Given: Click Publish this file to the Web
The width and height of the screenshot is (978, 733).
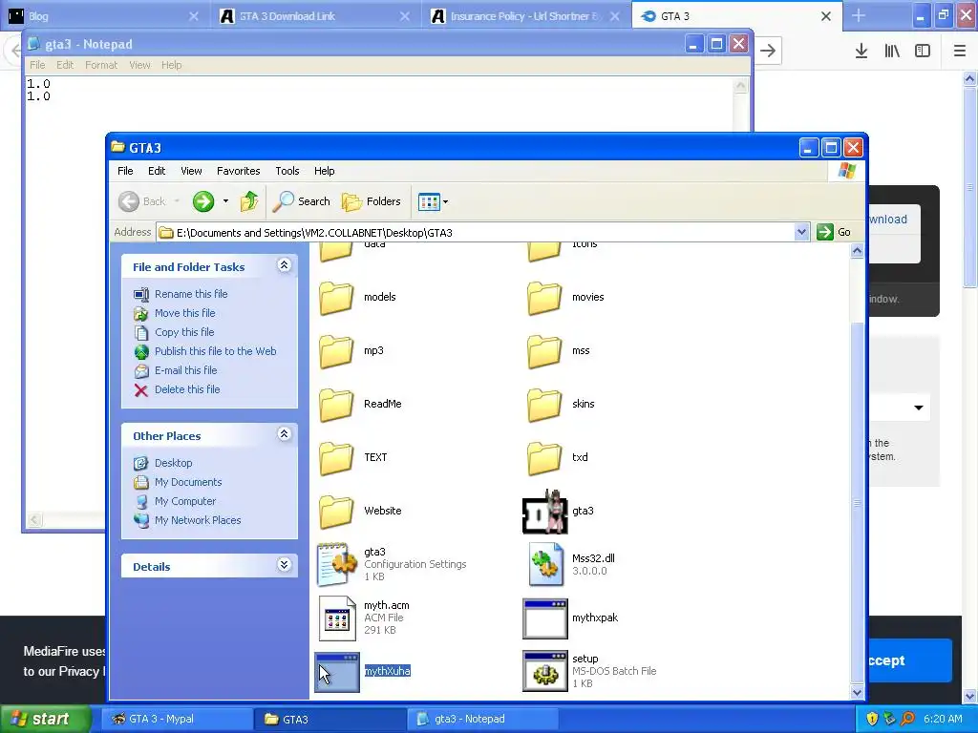Looking at the screenshot, I should coord(215,351).
